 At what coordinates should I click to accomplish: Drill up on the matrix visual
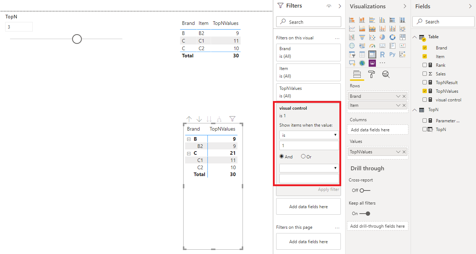coord(189,119)
